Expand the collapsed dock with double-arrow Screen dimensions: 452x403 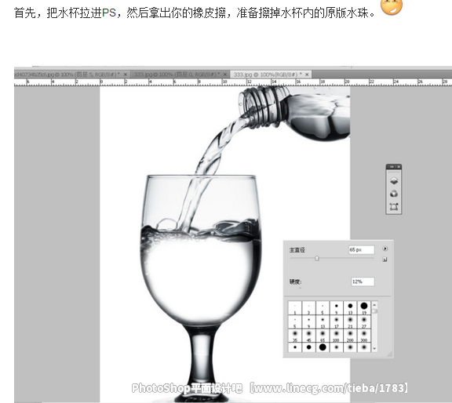point(392,166)
